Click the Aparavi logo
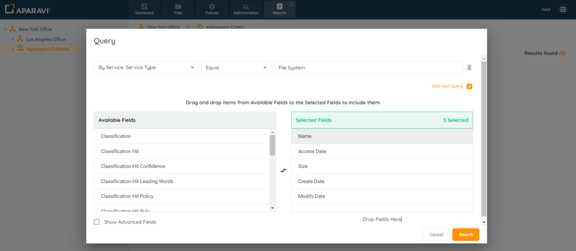This screenshot has height=251, width=576. (28, 10)
